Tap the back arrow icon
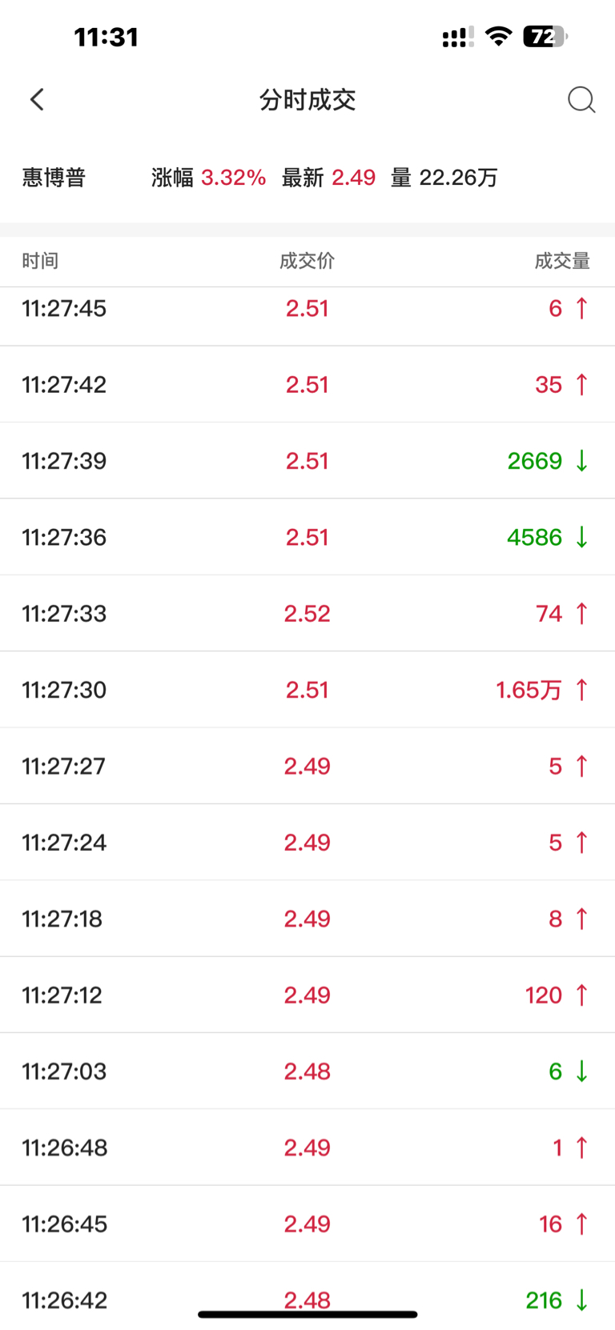Viewport: 615px width, 1330px height. point(37,99)
